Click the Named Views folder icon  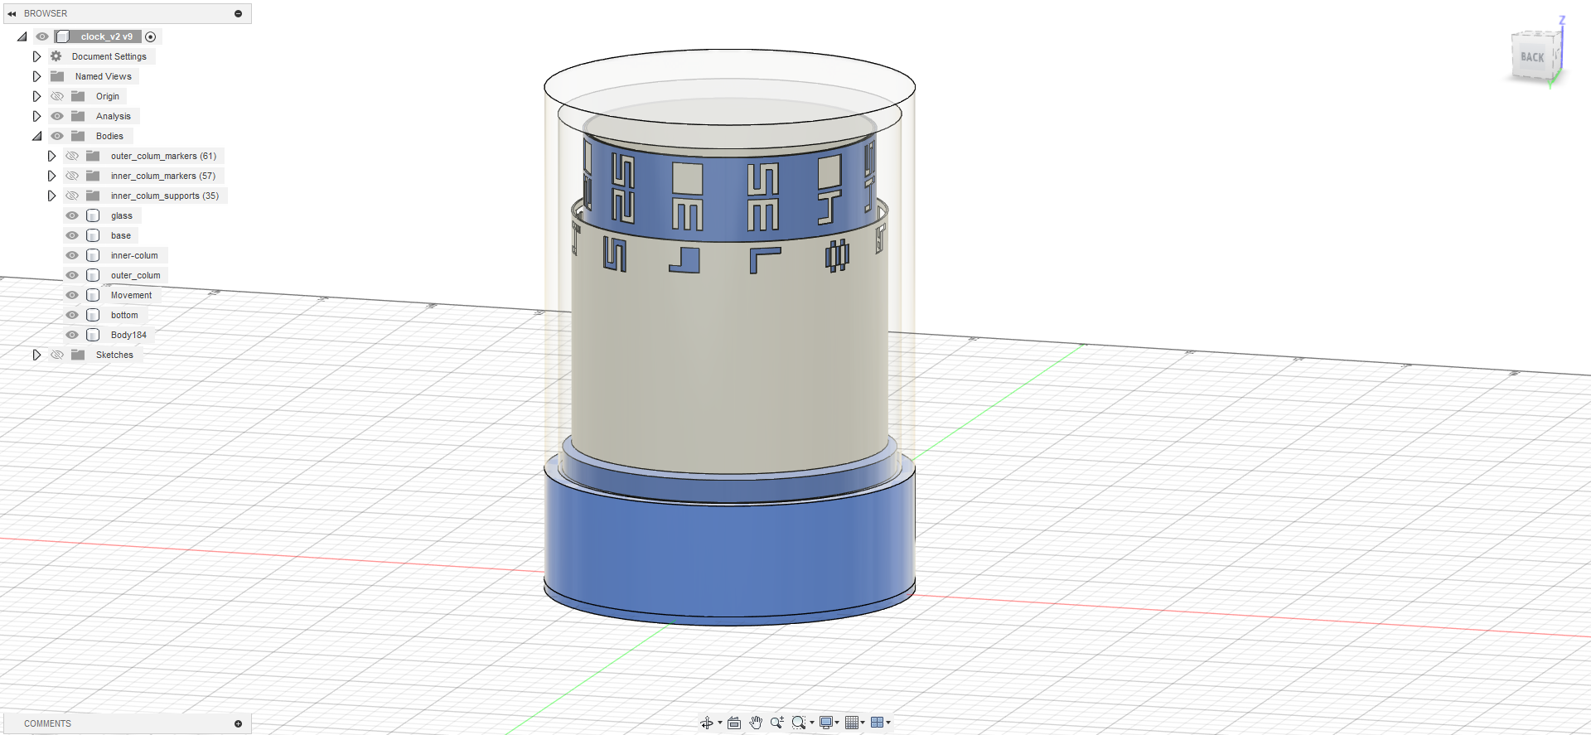point(57,76)
